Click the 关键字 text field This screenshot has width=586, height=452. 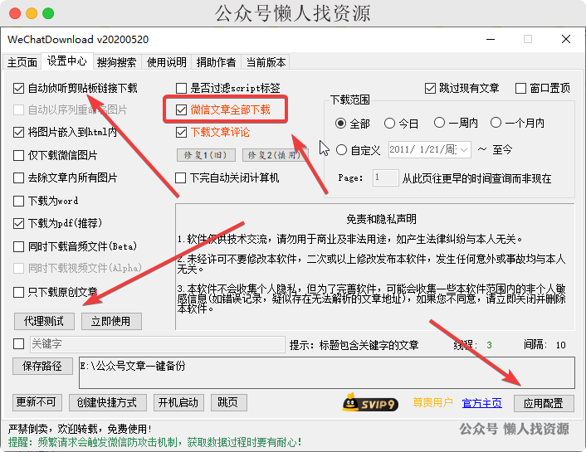tap(158, 344)
